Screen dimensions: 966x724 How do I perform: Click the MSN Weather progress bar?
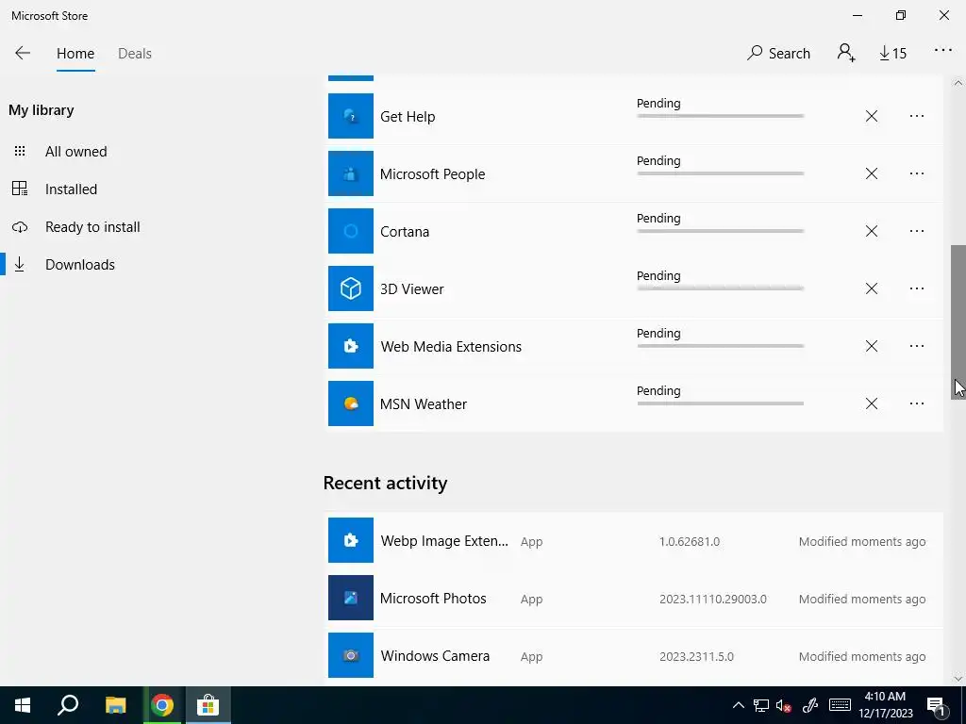coord(720,403)
